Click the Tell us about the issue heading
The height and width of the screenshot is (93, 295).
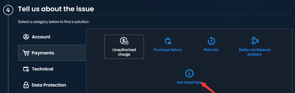56,9
